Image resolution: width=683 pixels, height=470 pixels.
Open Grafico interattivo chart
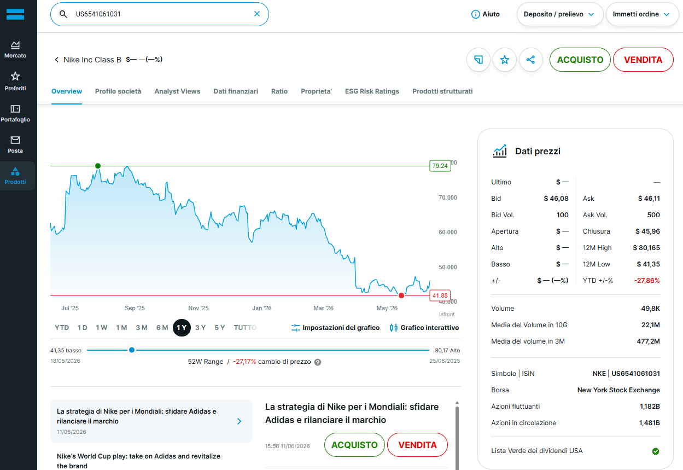tap(424, 328)
